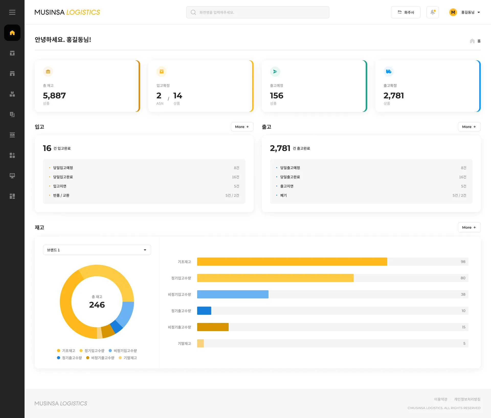
Task: Click the home icon in sidebar
Action: pyautogui.click(x=12, y=33)
